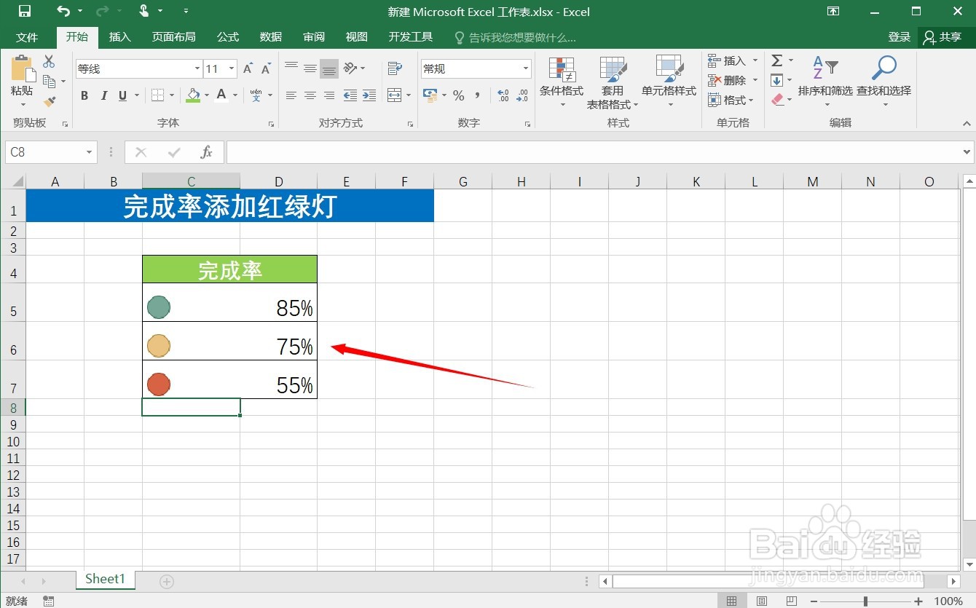Click Merge and Center icon
The image size is (976, 608).
394,95
